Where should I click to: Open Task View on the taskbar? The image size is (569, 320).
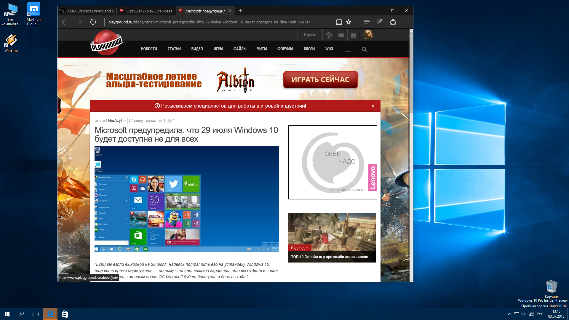coord(36,314)
